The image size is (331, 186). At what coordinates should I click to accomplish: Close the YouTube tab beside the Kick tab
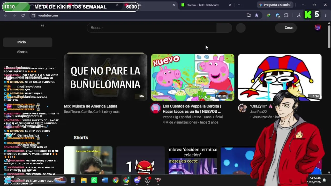pos(174,5)
